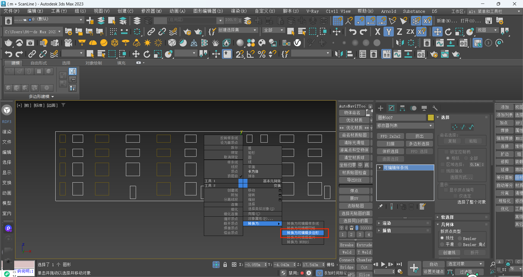Open the 修改器(M) menu

click(151, 11)
